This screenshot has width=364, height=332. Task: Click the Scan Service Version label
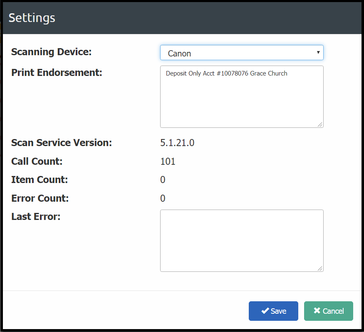62,143
